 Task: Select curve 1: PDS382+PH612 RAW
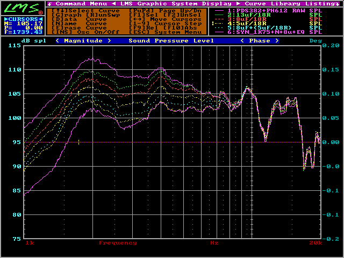pos(266,11)
